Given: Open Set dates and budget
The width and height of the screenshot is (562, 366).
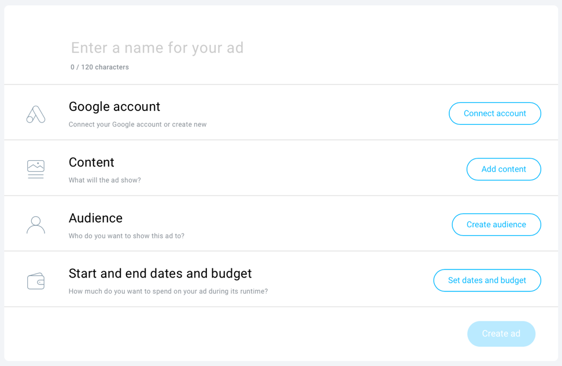Looking at the screenshot, I should (x=487, y=280).
